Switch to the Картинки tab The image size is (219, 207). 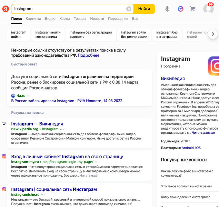coord(33,19)
